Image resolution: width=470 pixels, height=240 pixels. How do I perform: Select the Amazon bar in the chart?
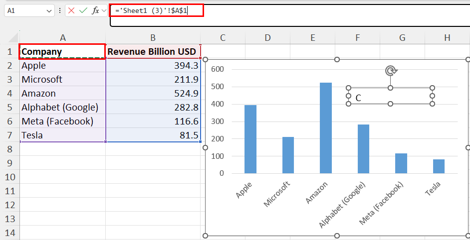point(326,128)
